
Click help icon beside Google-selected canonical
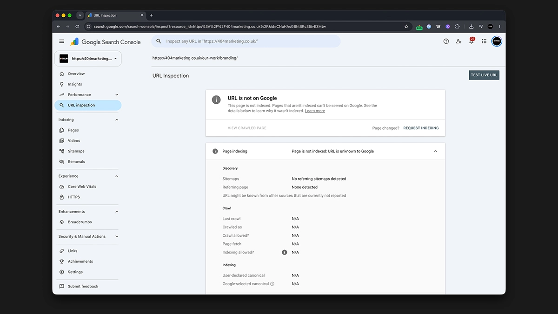[x=272, y=284]
